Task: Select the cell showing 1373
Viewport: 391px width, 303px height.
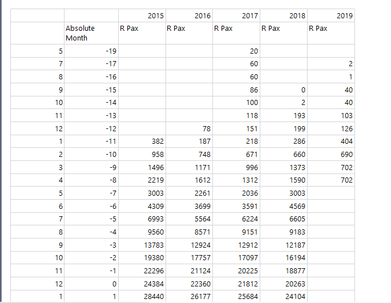Action: point(284,167)
